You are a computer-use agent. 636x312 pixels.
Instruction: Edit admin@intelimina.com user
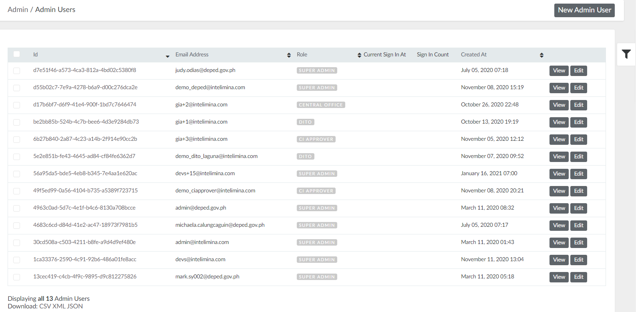[x=579, y=243]
